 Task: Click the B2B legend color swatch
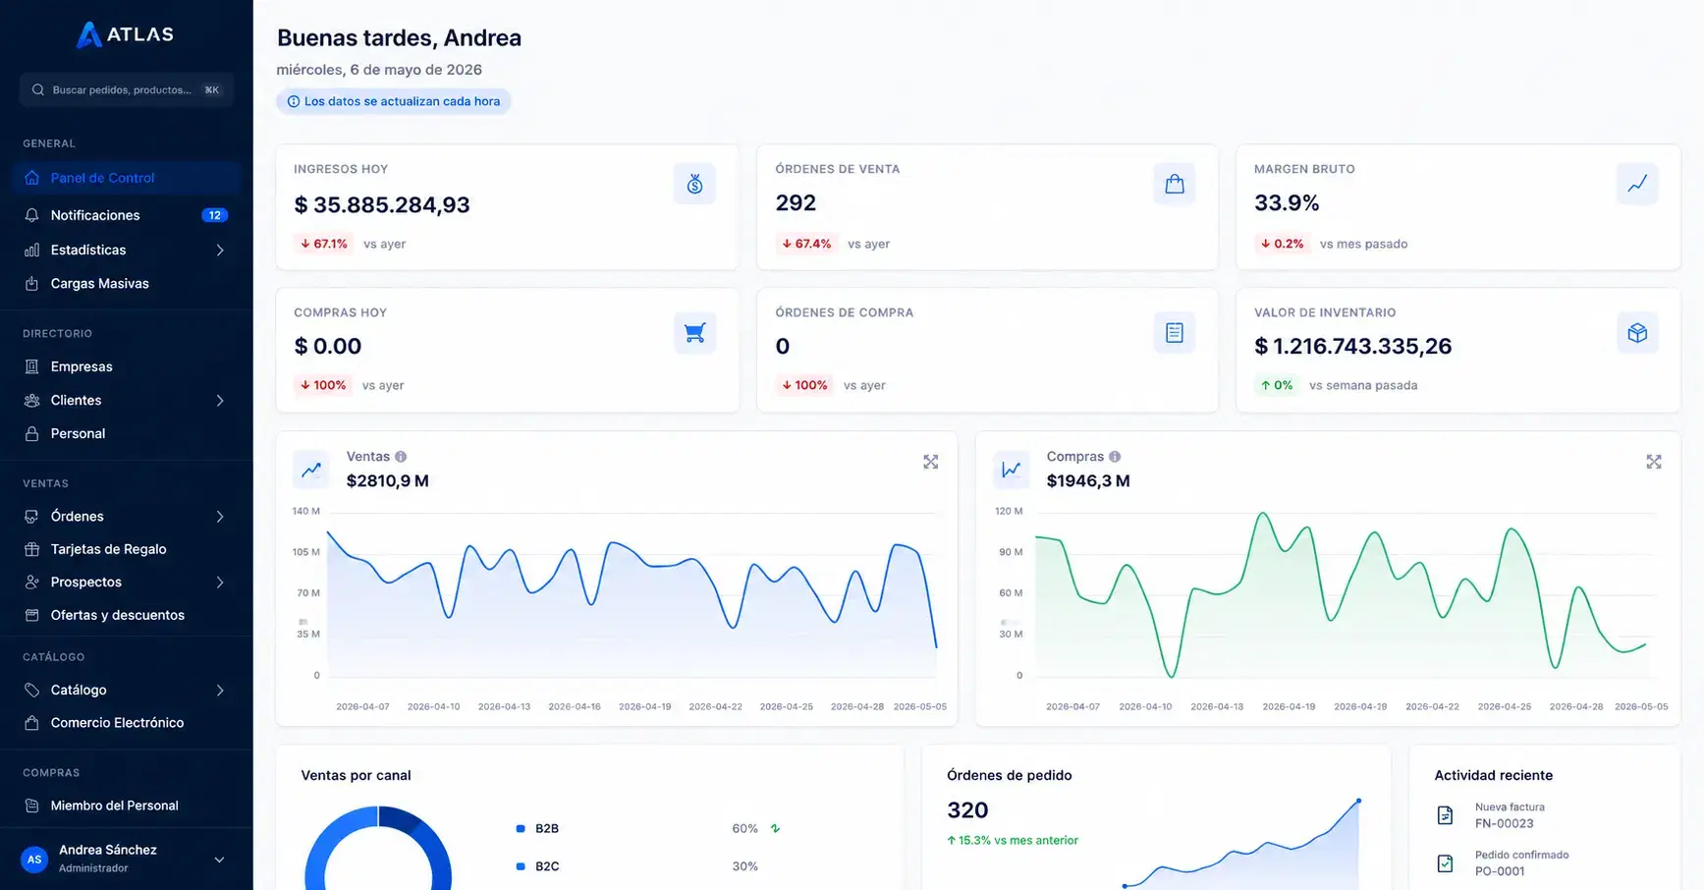(521, 829)
